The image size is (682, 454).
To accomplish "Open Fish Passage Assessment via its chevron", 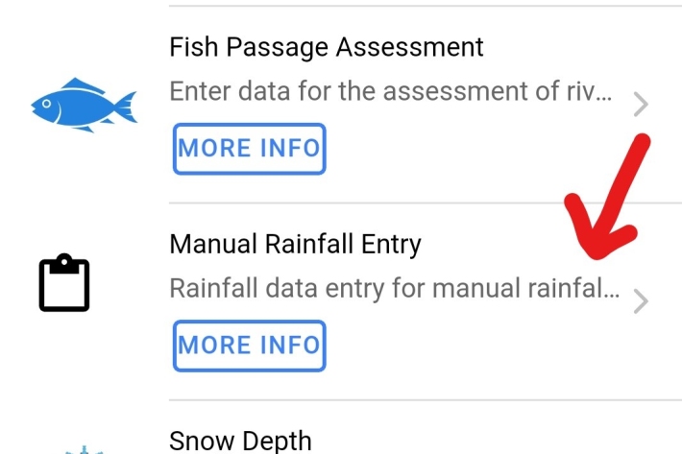I will [641, 104].
